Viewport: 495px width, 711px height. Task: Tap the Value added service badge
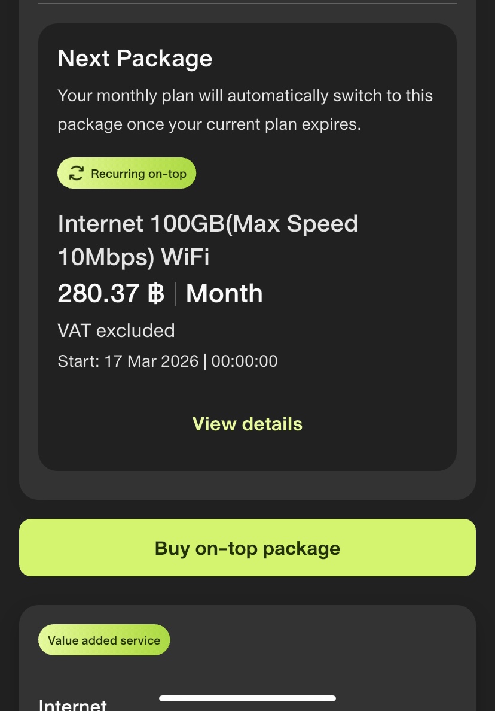pos(104,640)
